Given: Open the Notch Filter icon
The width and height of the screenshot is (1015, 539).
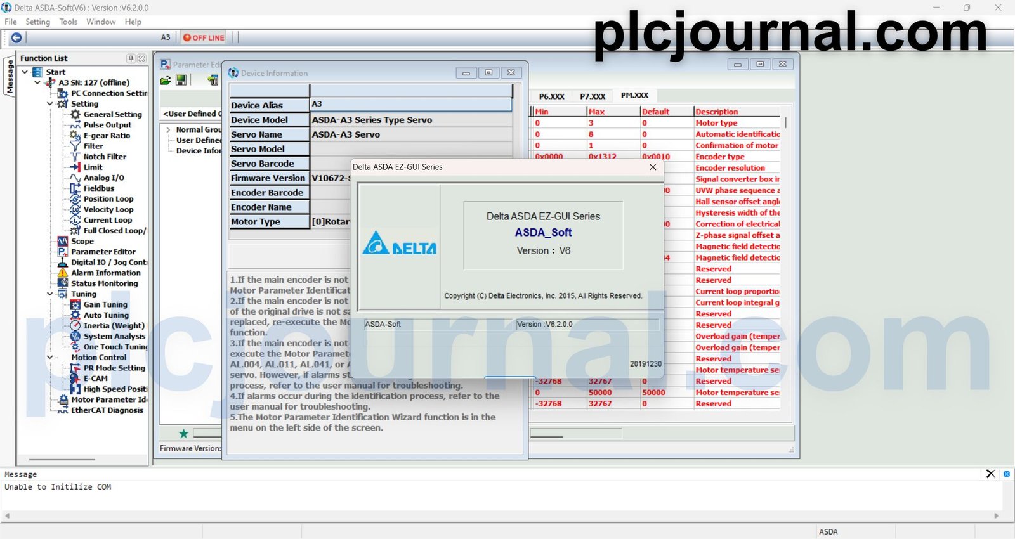Looking at the screenshot, I should (x=75, y=157).
